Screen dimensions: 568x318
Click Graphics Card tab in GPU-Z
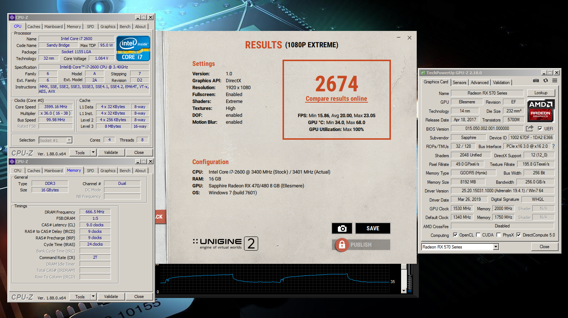[x=436, y=82]
